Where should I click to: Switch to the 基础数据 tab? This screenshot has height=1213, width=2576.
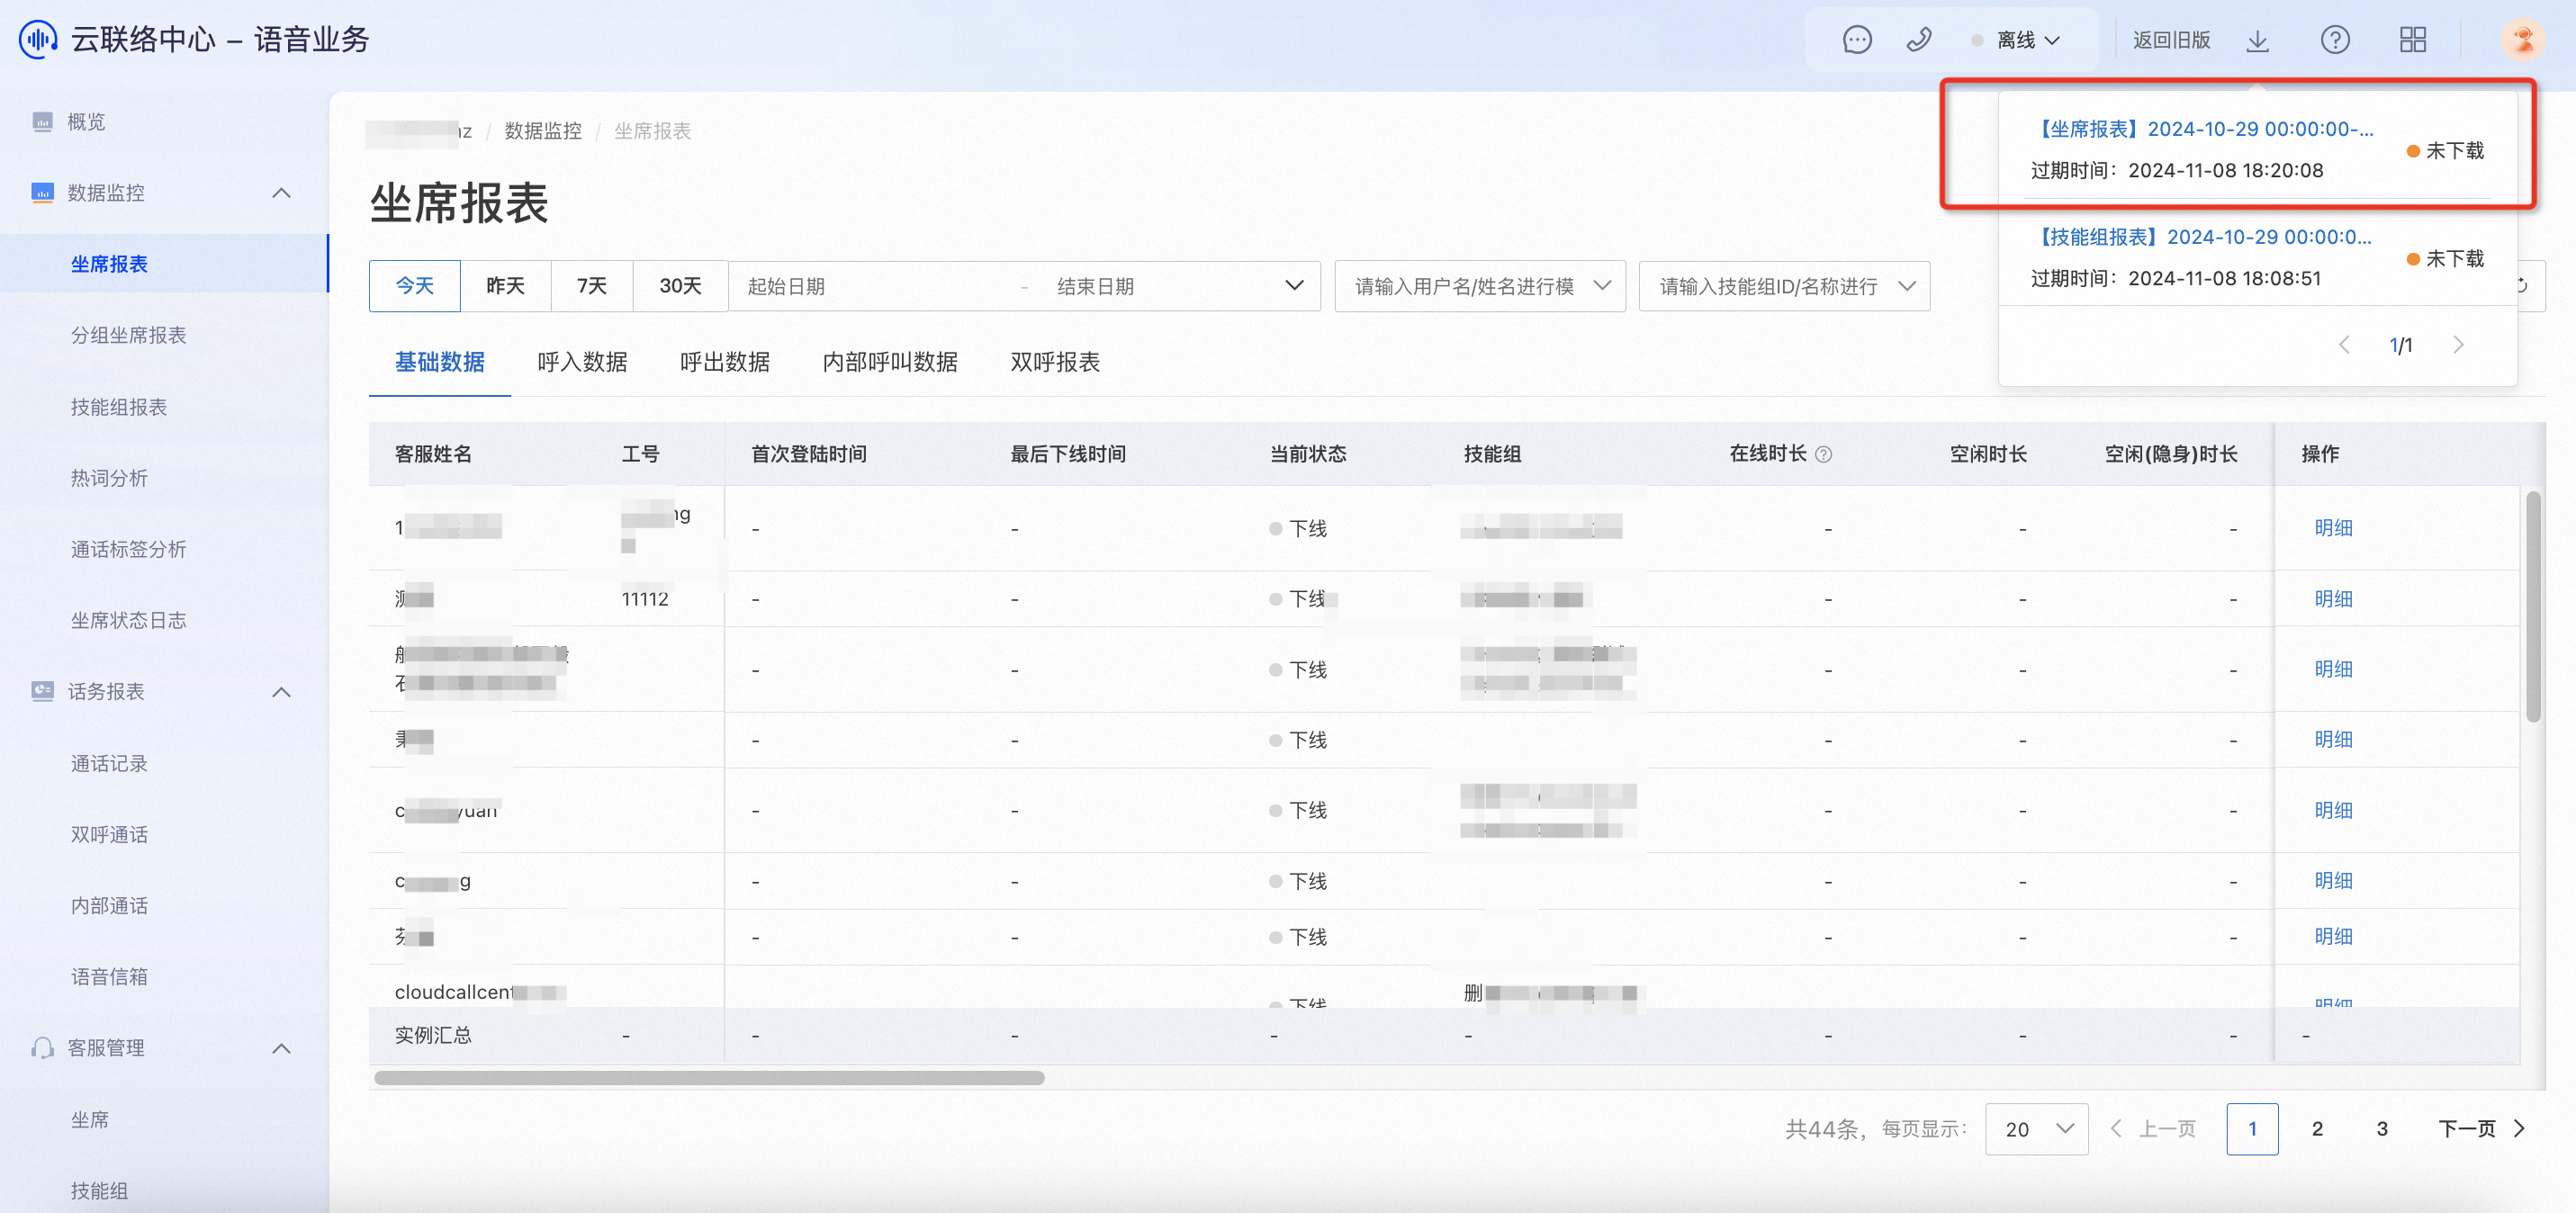point(440,362)
